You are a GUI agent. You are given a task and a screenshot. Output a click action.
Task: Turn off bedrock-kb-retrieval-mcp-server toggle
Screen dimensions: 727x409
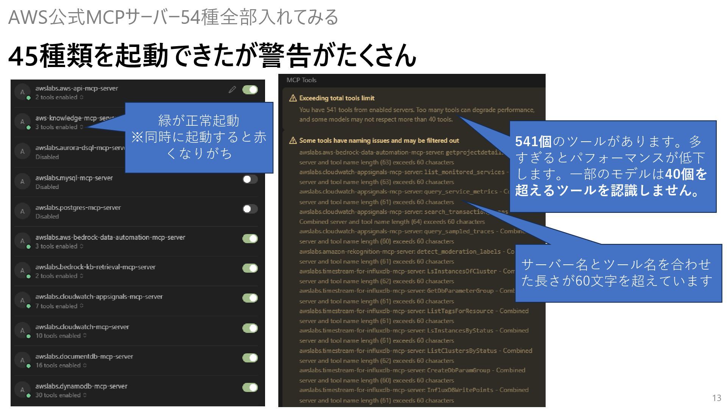pyautogui.click(x=250, y=268)
